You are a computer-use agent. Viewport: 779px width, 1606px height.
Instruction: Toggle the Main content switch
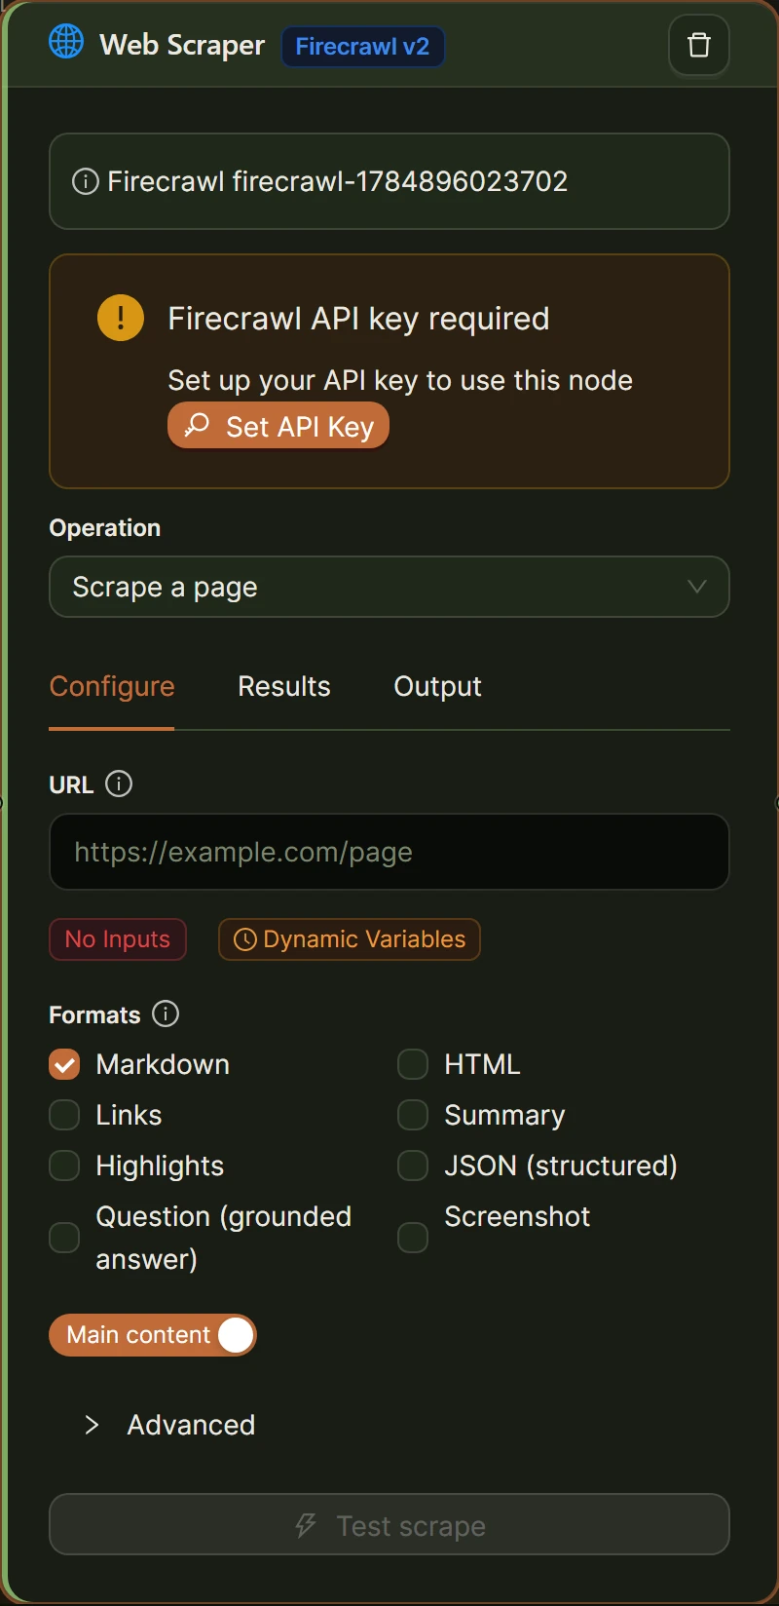click(x=153, y=1335)
